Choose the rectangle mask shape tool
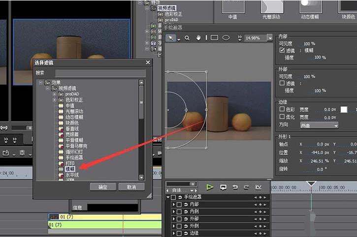 tap(214, 38)
